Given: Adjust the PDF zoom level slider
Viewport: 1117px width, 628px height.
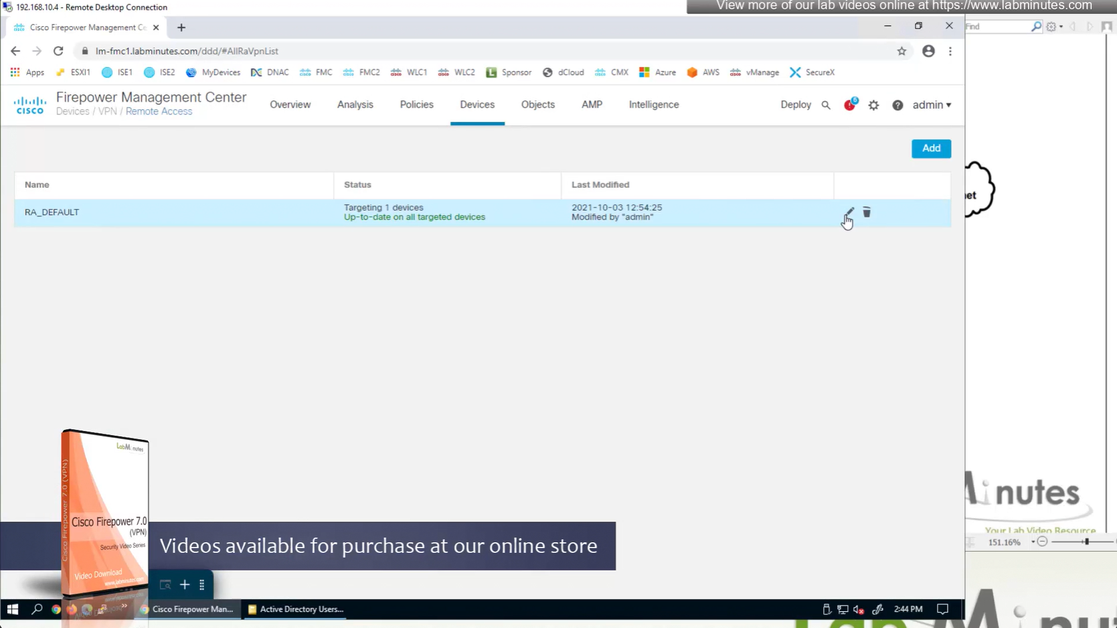Looking at the screenshot, I should (1086, 542).
